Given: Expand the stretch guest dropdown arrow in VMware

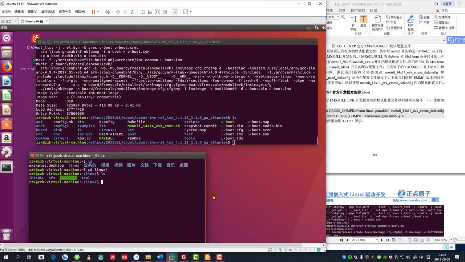Looking at the screenshot, I should [x=190, y=12].
